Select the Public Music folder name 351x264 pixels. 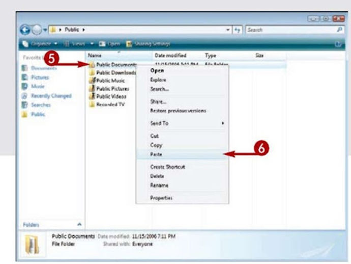click(x=110, y=81)
